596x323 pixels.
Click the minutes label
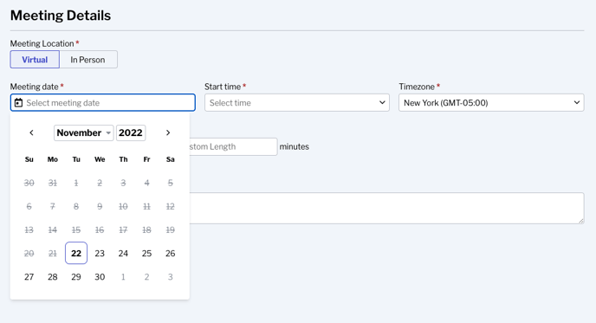[x=295, y=146]
